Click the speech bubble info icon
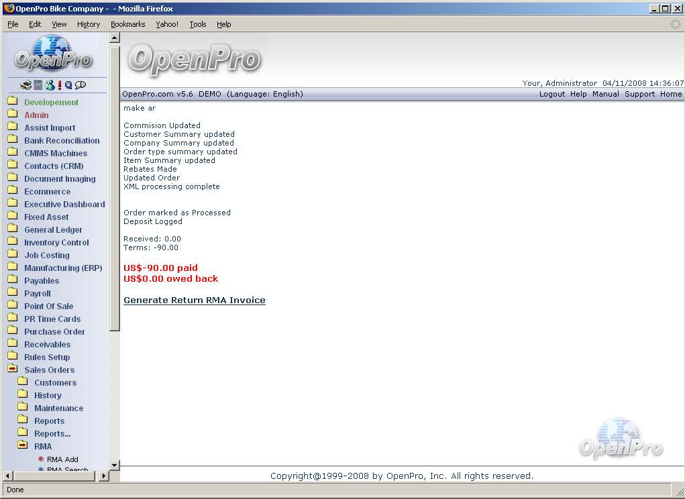This screenshot has width=685, height=499. (x=81, y=85)
